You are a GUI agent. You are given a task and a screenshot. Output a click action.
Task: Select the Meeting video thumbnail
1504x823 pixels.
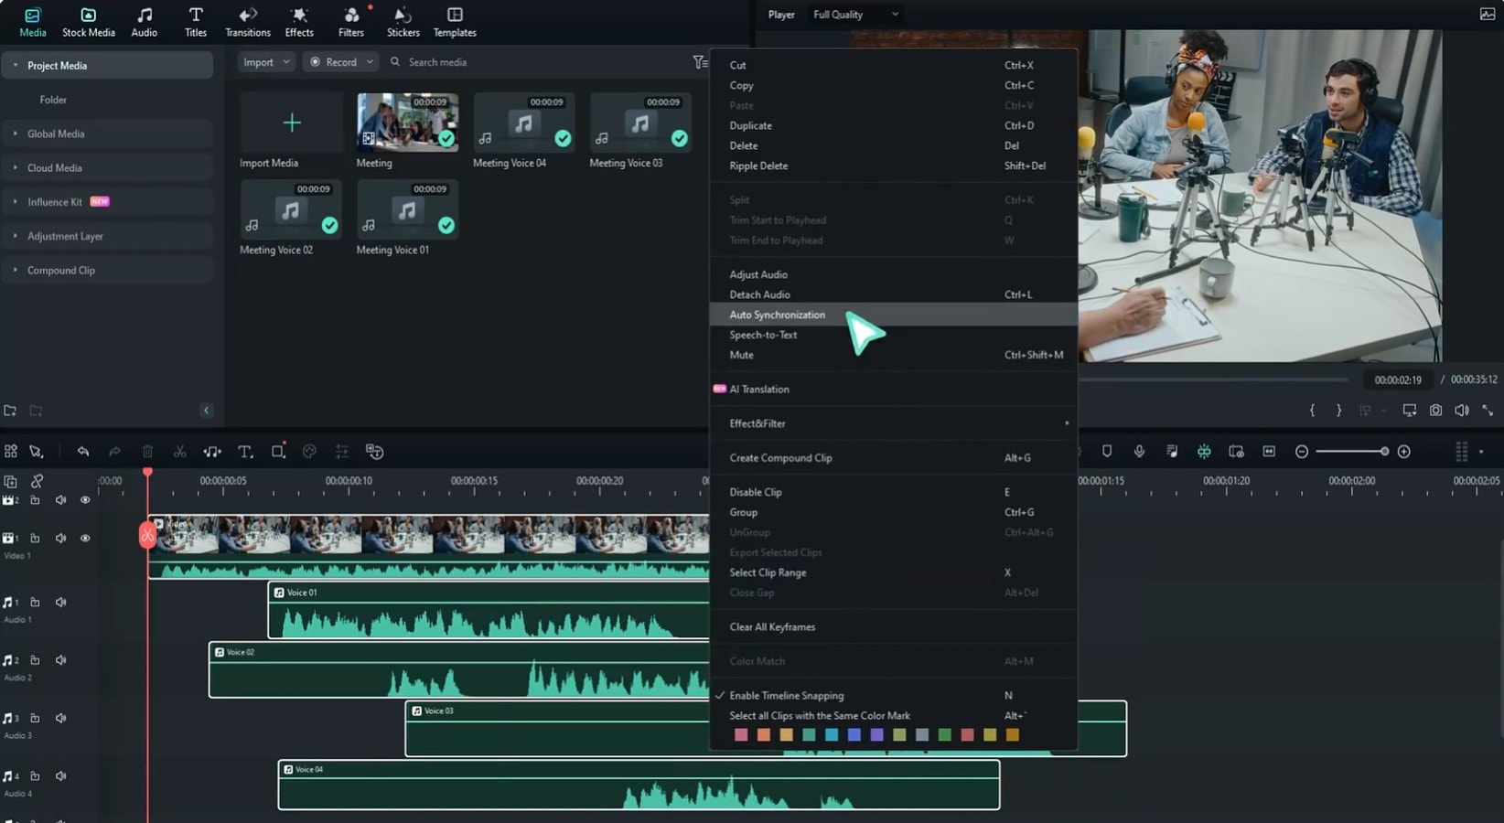coord(407,123)
